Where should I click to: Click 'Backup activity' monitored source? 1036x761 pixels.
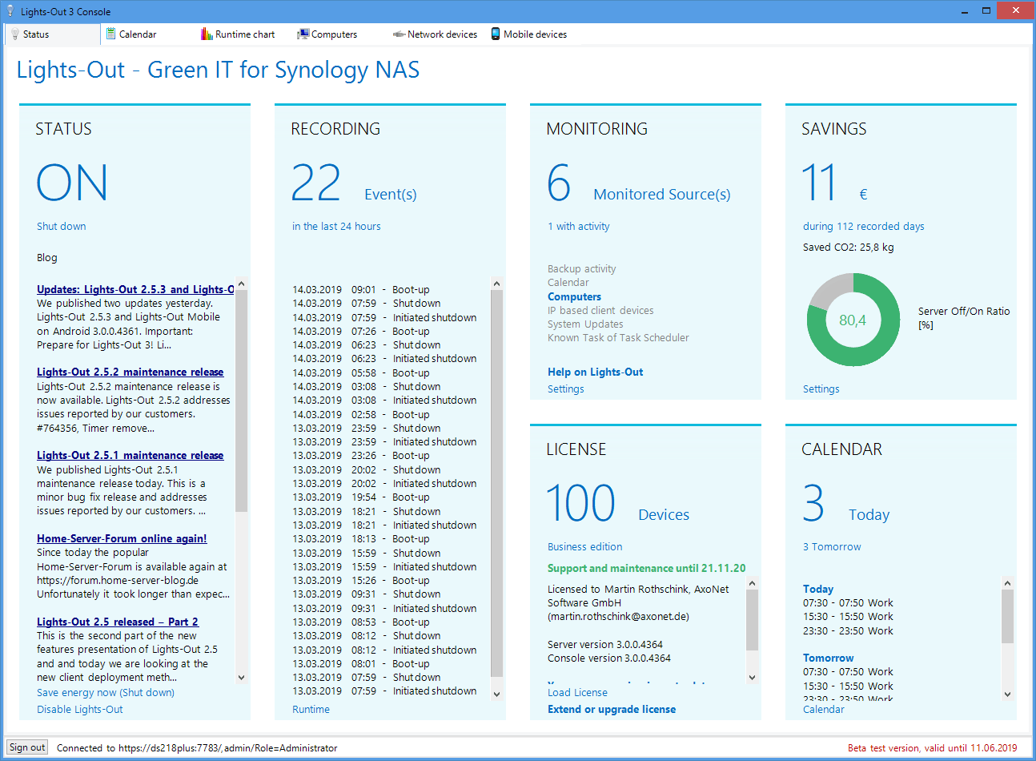[x=581, y=268]
